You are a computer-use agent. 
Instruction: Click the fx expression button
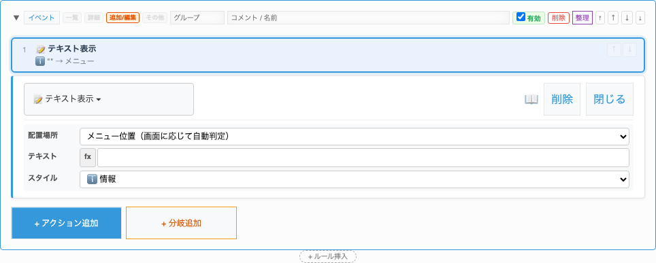pyautogui.click(x=88, y=157)
